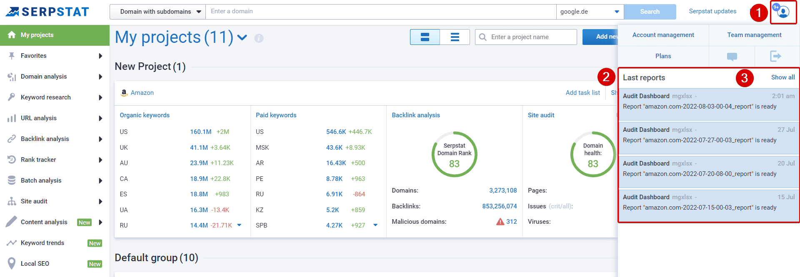Click the home icon in My projects
800x277 pixels.
tap(12, 35)
